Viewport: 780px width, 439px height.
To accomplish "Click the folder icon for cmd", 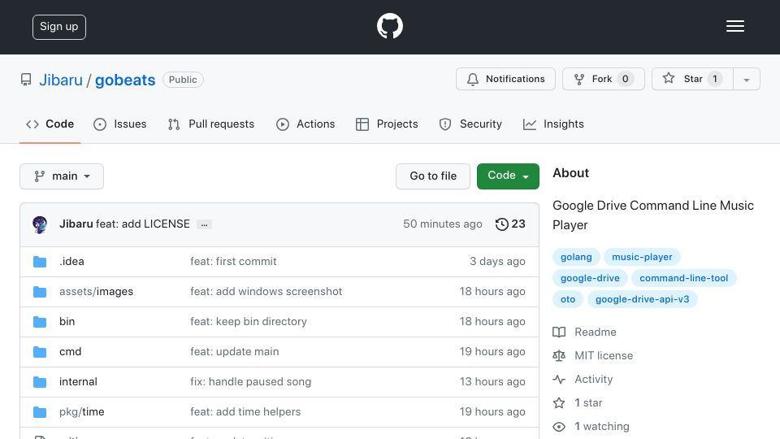I will click(40, 352).
